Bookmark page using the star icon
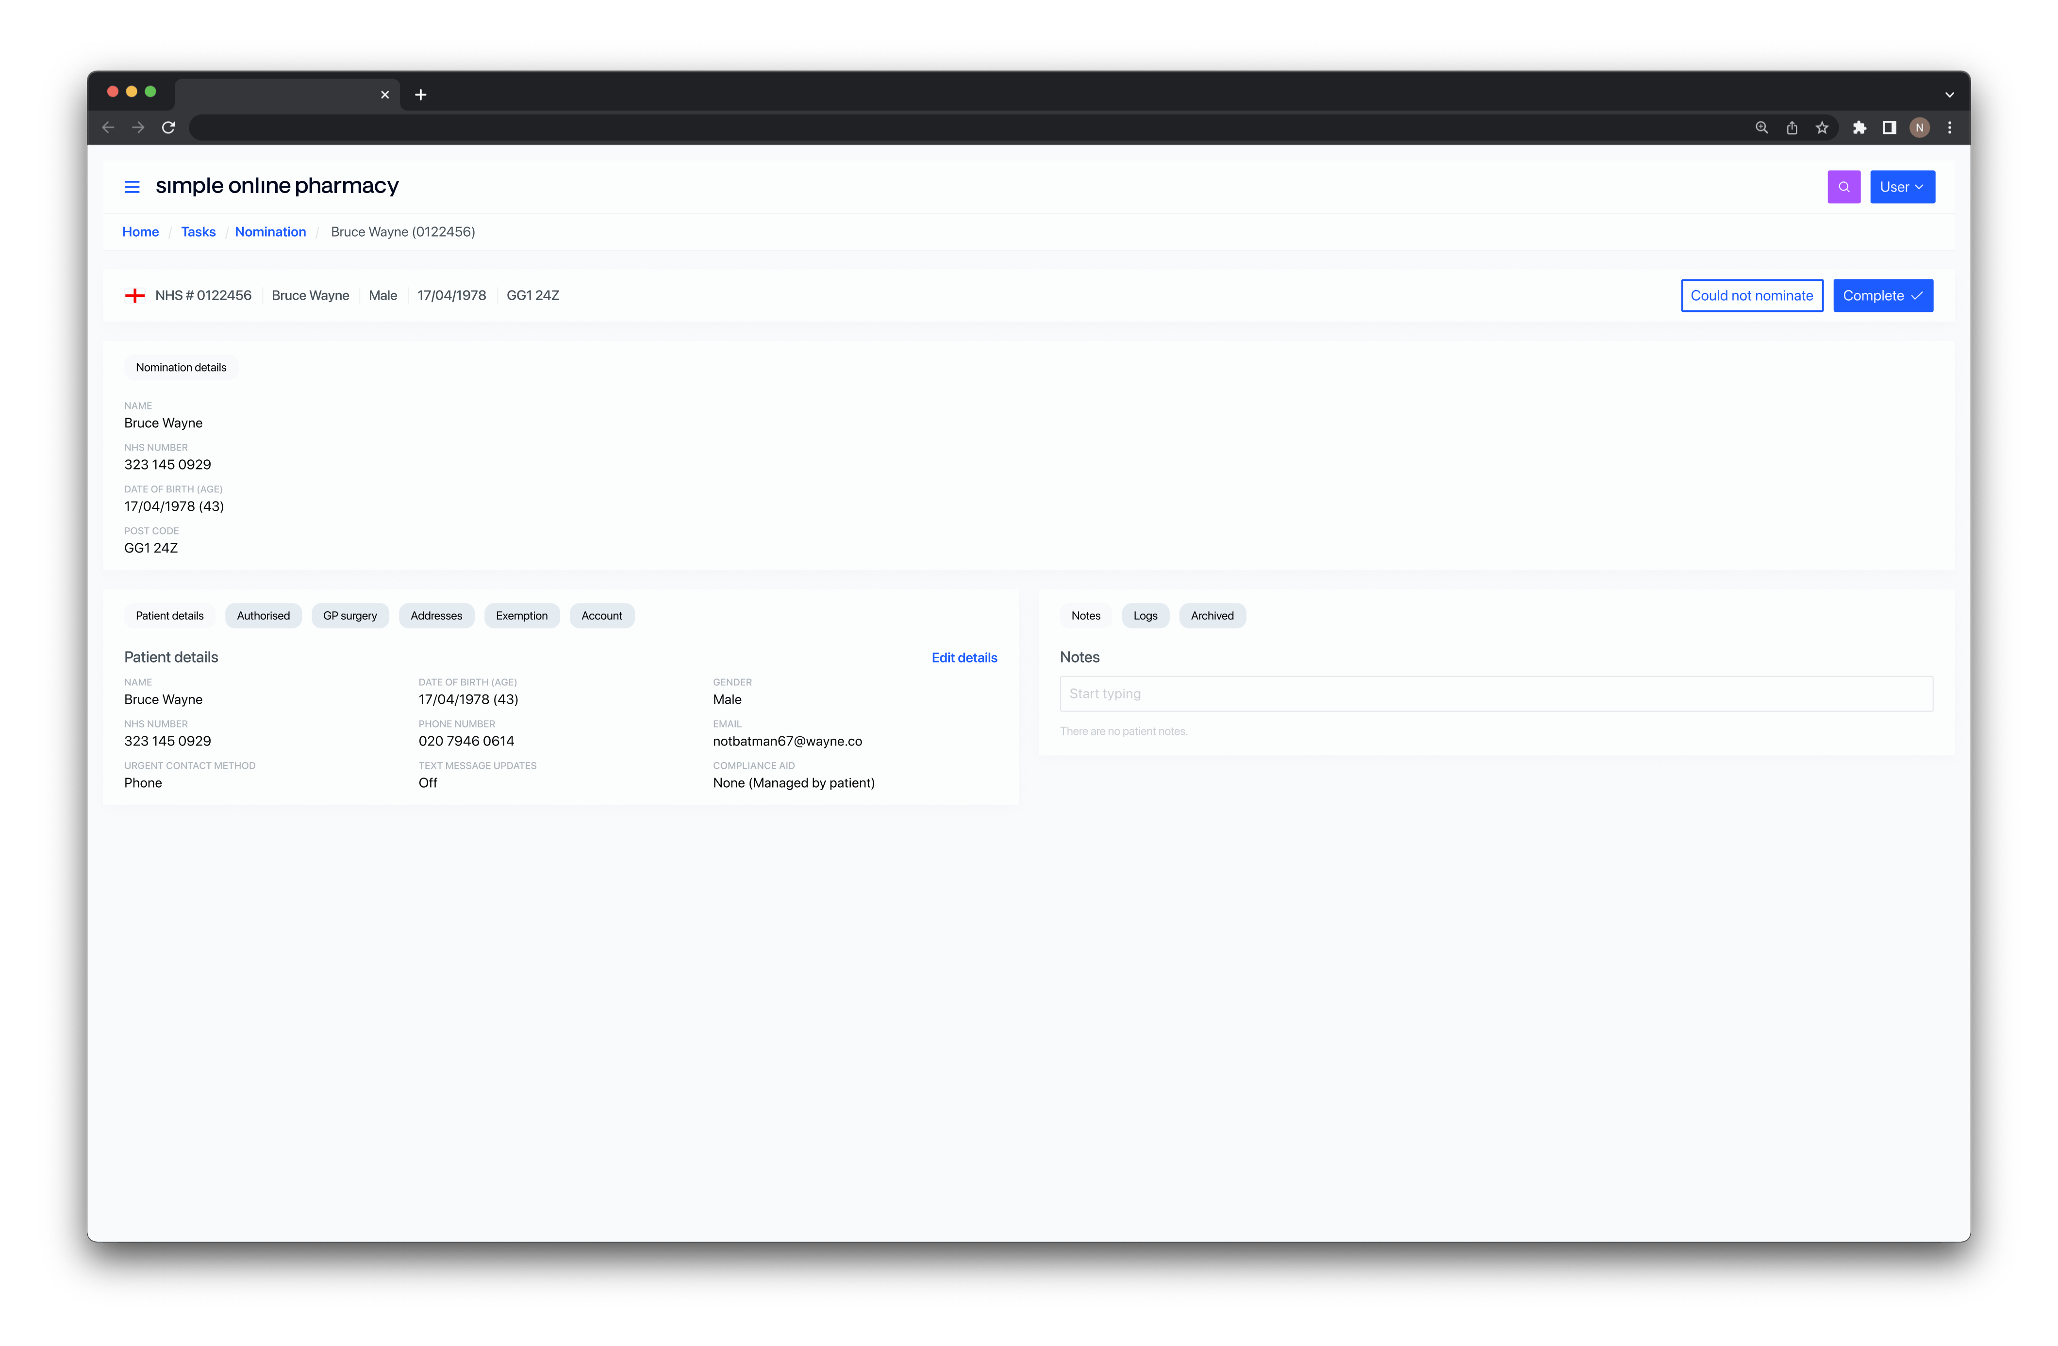 click(x=1822, y=128)
